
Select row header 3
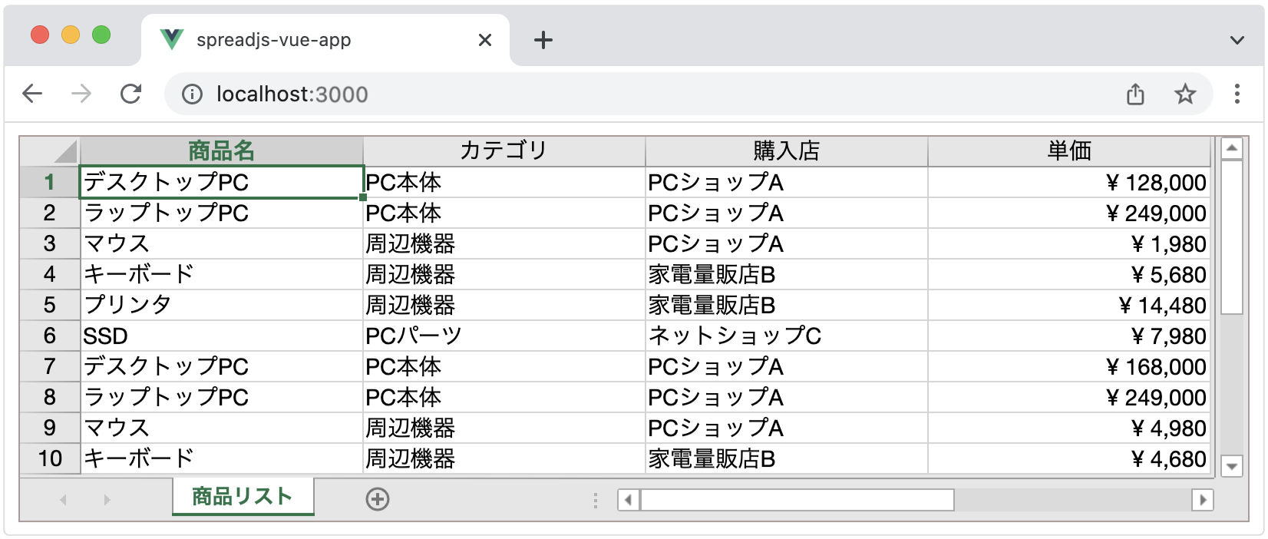50,243
